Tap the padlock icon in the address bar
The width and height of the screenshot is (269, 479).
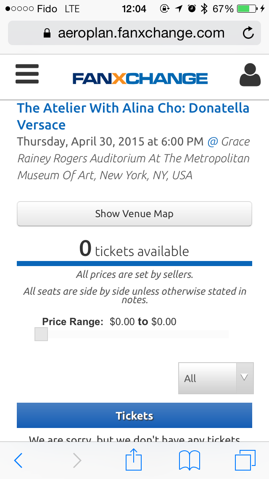47,33
